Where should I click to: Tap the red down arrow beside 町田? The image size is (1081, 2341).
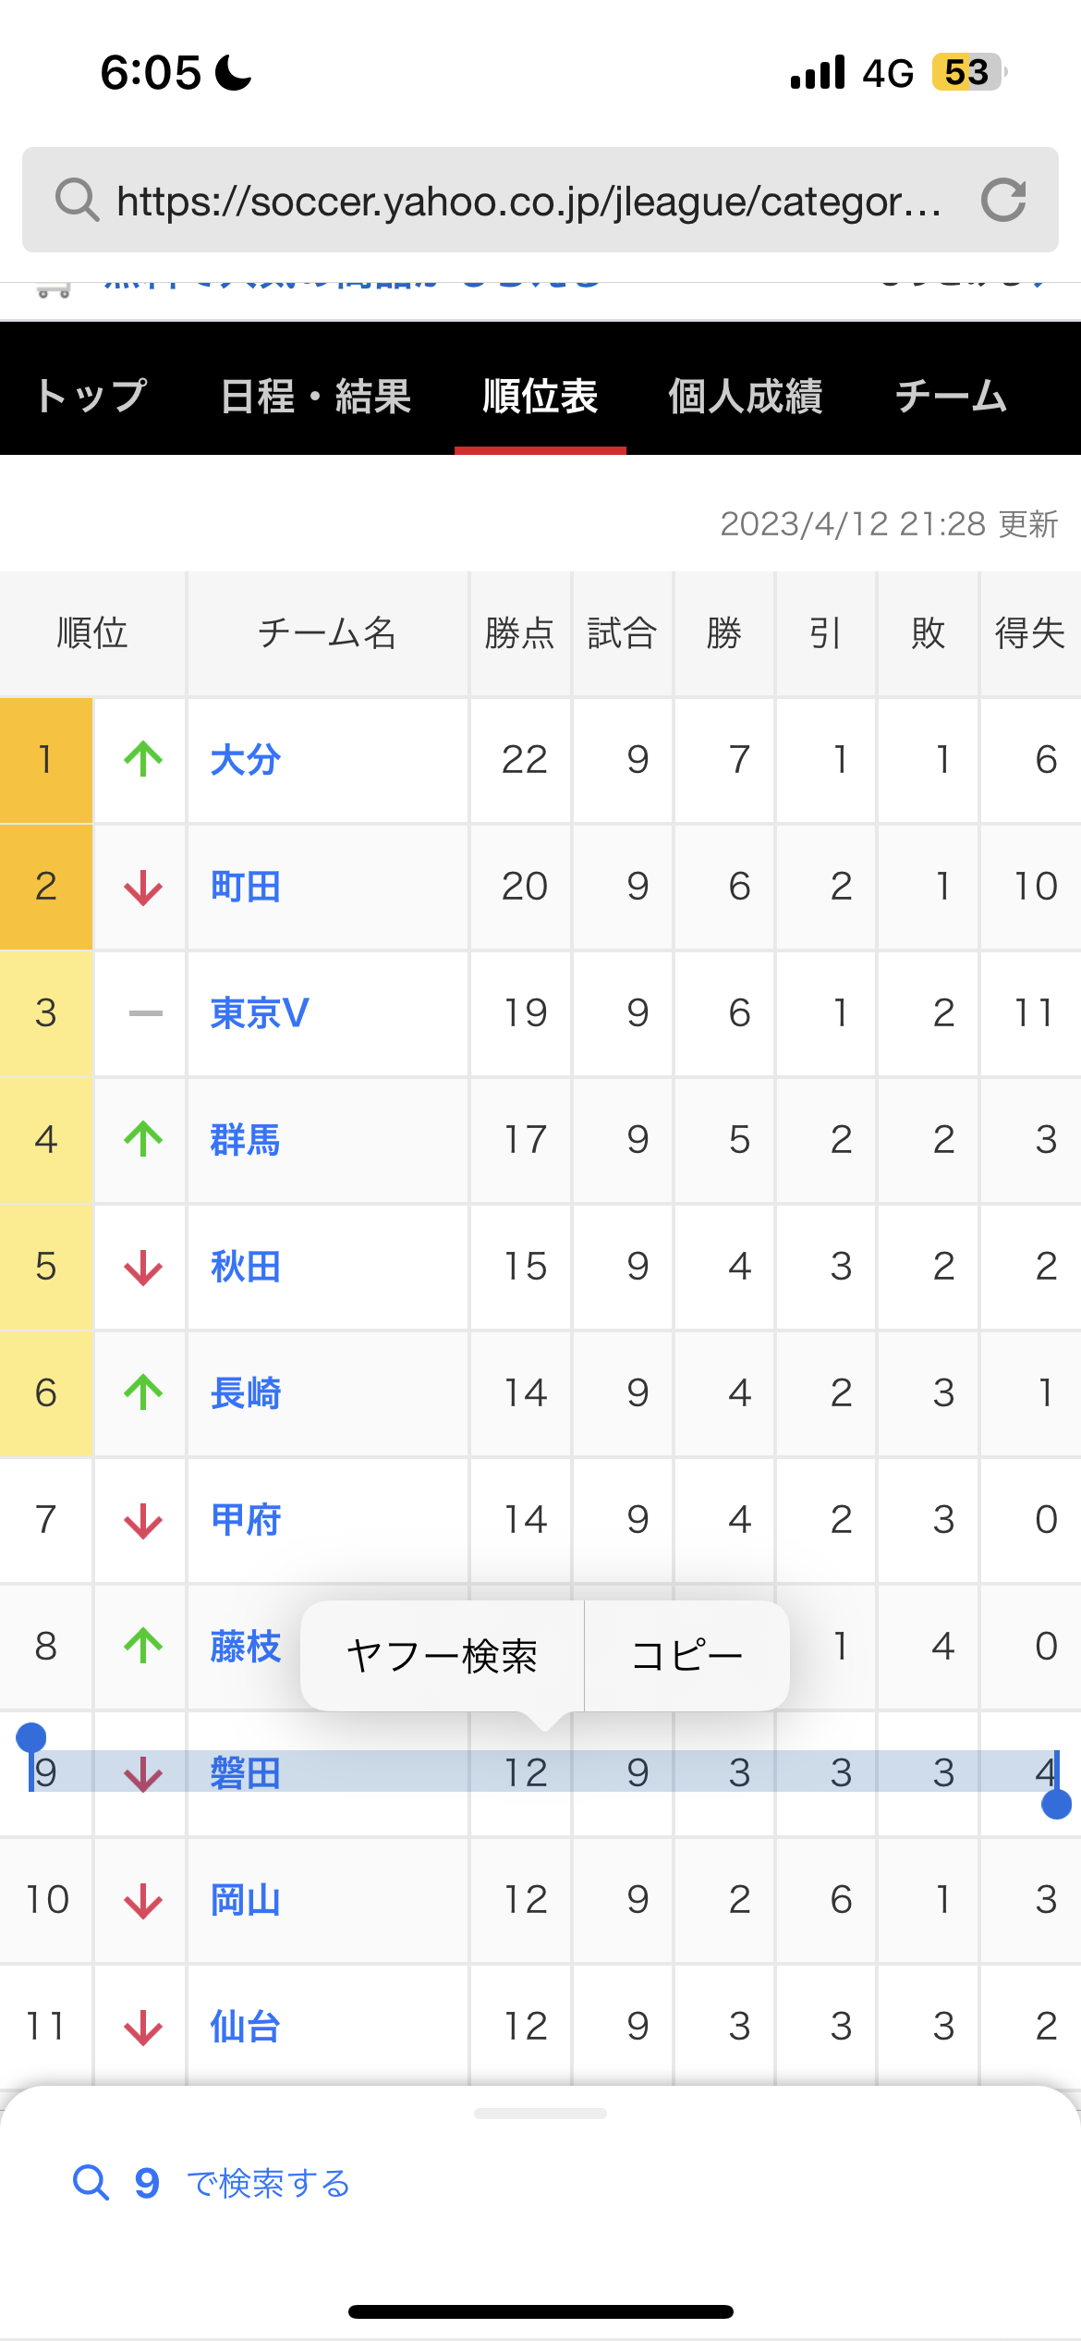coord(143,888)
